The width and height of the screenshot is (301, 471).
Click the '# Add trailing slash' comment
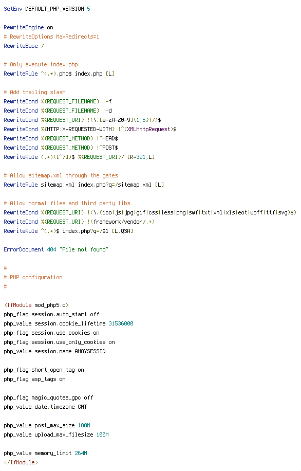pyautogui.click(x=34, y=92)
